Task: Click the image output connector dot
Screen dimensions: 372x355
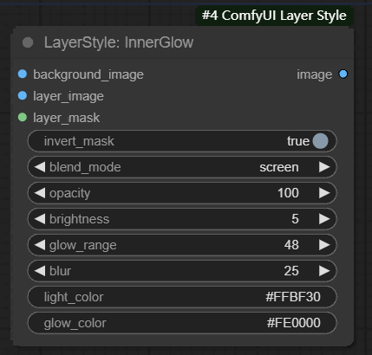Action: tap(343, 74)
